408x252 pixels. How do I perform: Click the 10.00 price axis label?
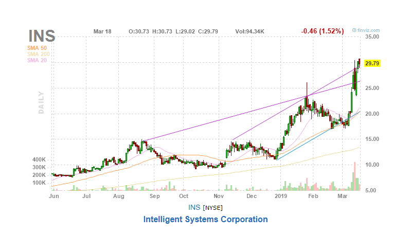372,165
